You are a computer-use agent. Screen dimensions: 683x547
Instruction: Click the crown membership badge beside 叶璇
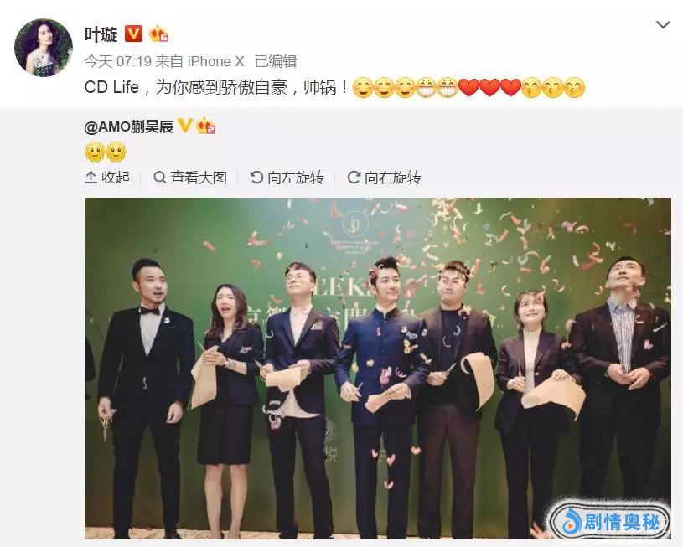point(158,34)
